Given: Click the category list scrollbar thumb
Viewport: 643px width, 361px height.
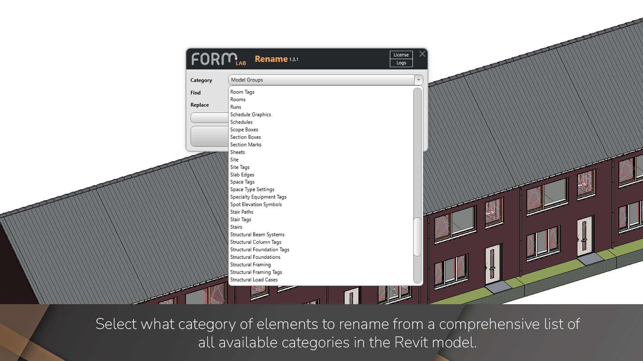Looking at the screenshot, I should pos(417,237).
